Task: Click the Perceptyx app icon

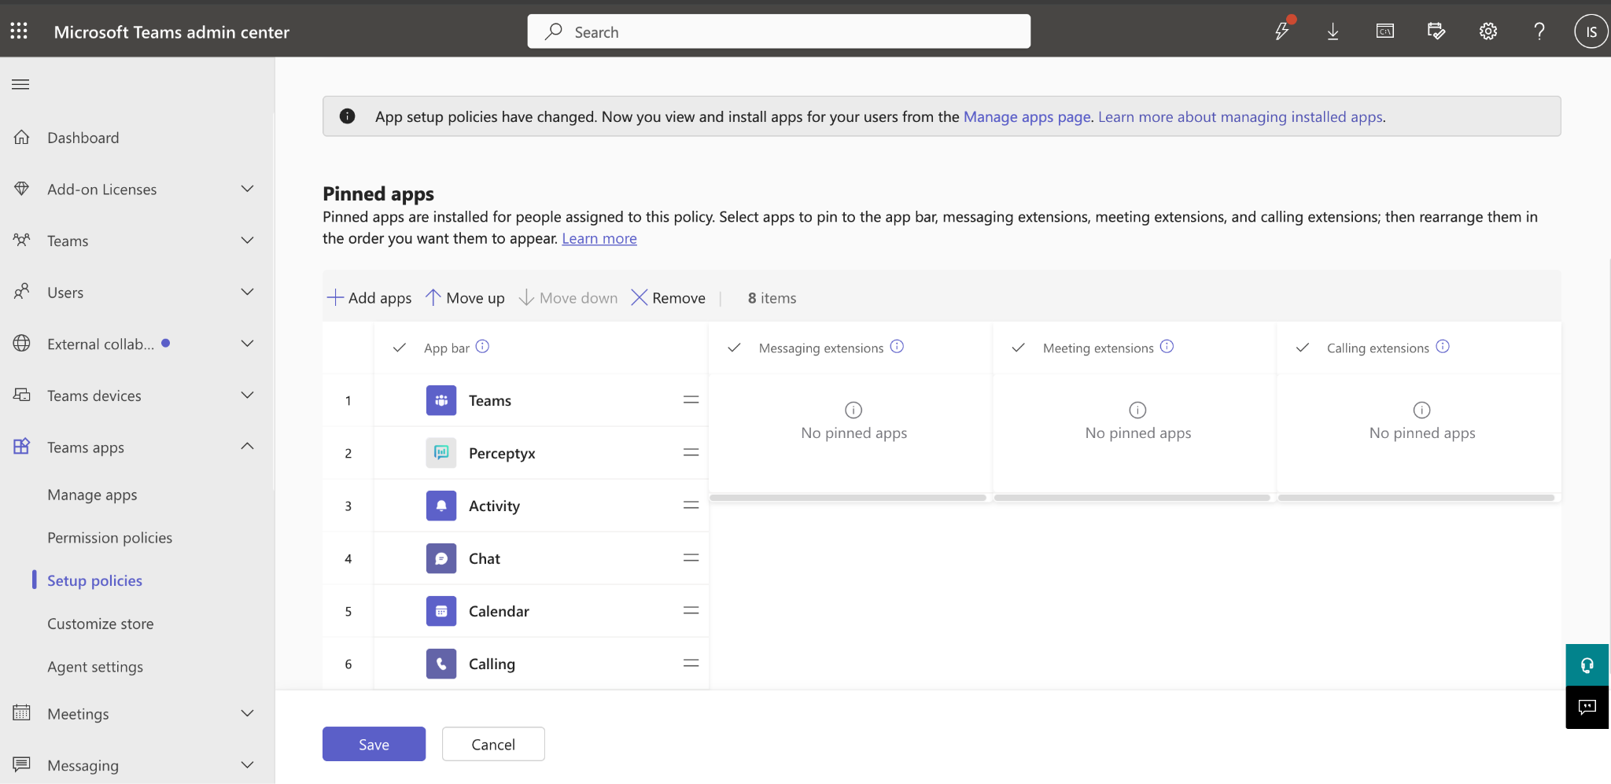Action: [x=441, y=453]
